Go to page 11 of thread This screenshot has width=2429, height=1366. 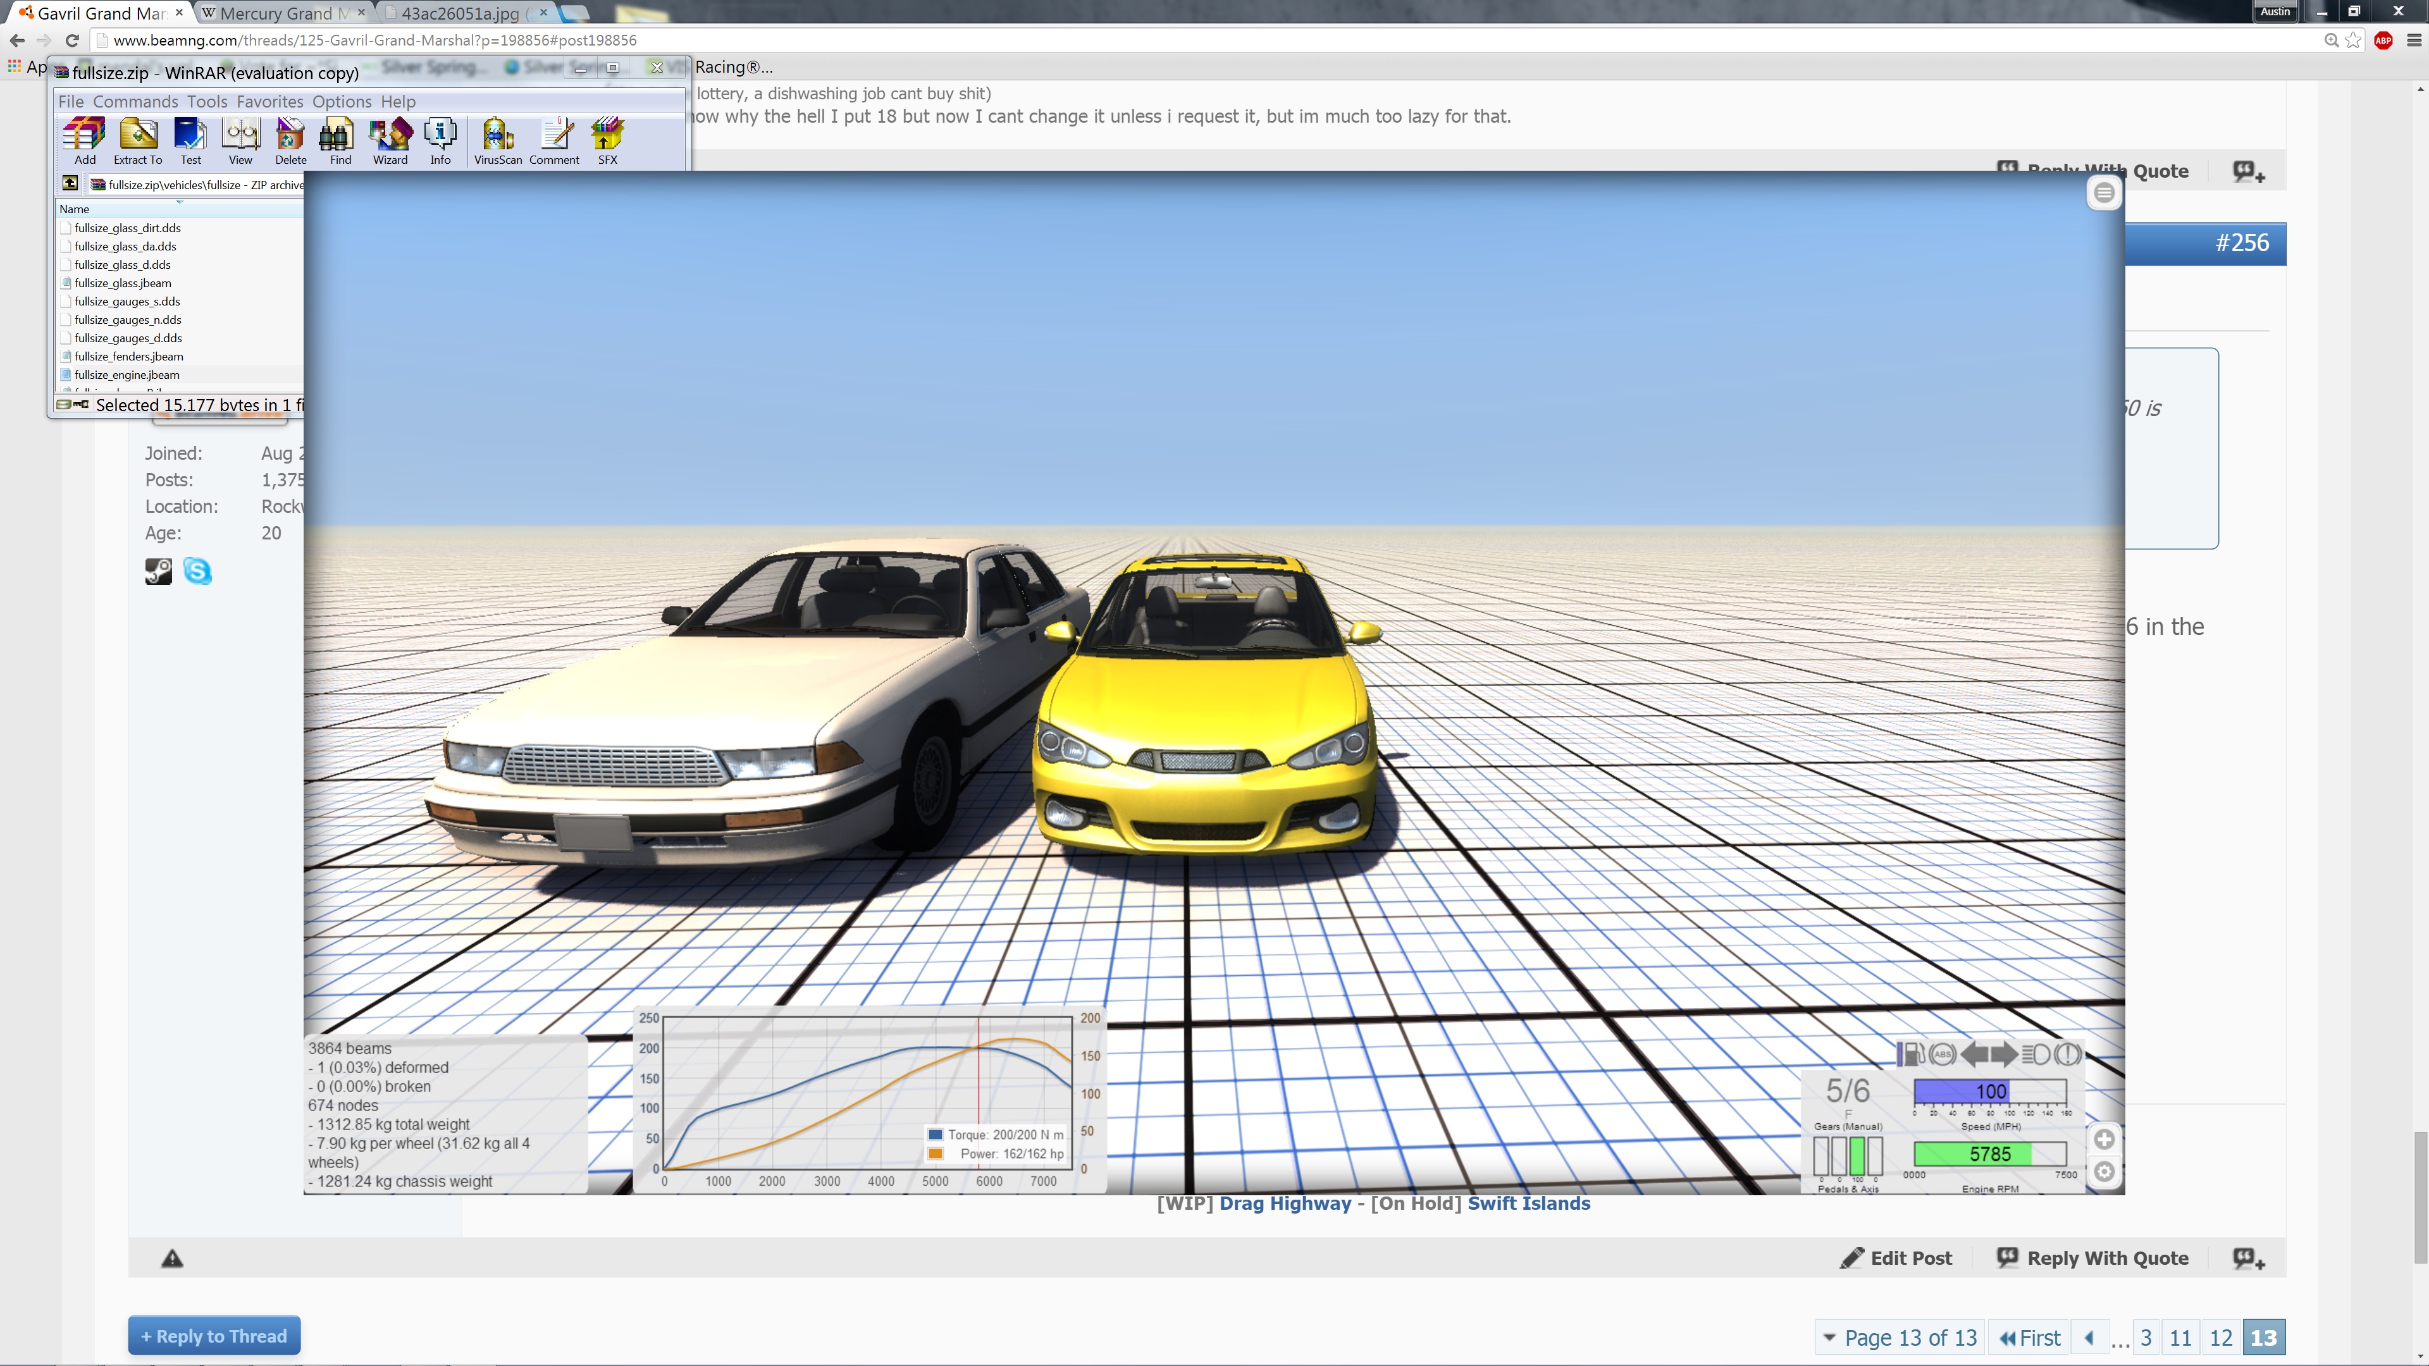click(x=2180, y=1338)
